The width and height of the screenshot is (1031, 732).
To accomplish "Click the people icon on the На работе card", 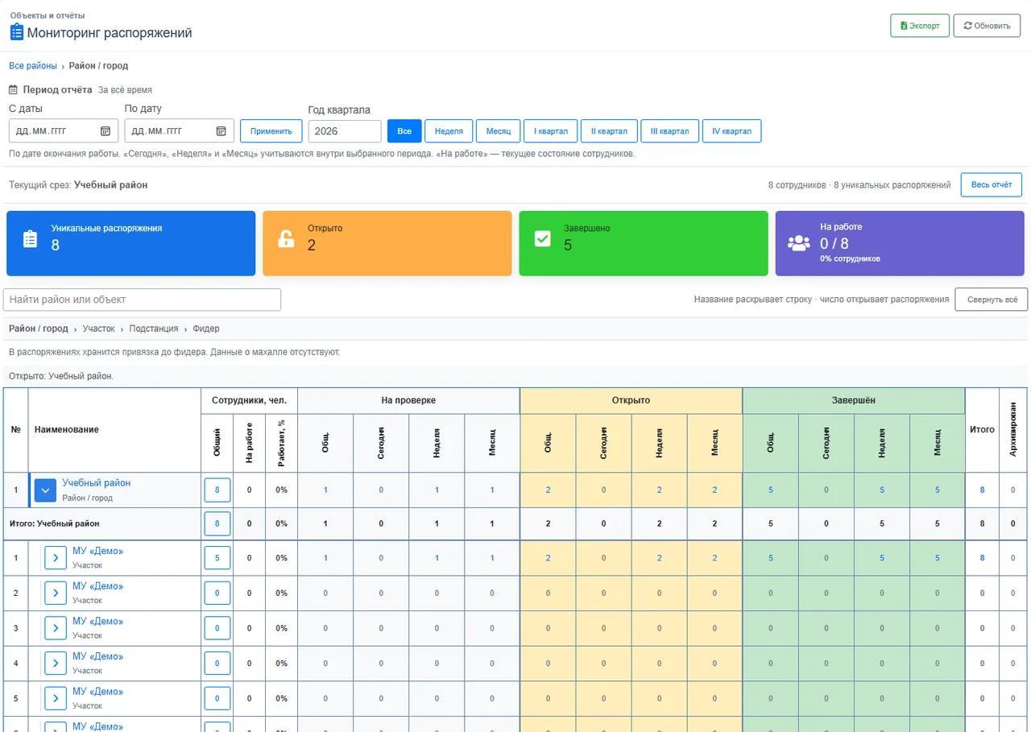I will 799,244.
